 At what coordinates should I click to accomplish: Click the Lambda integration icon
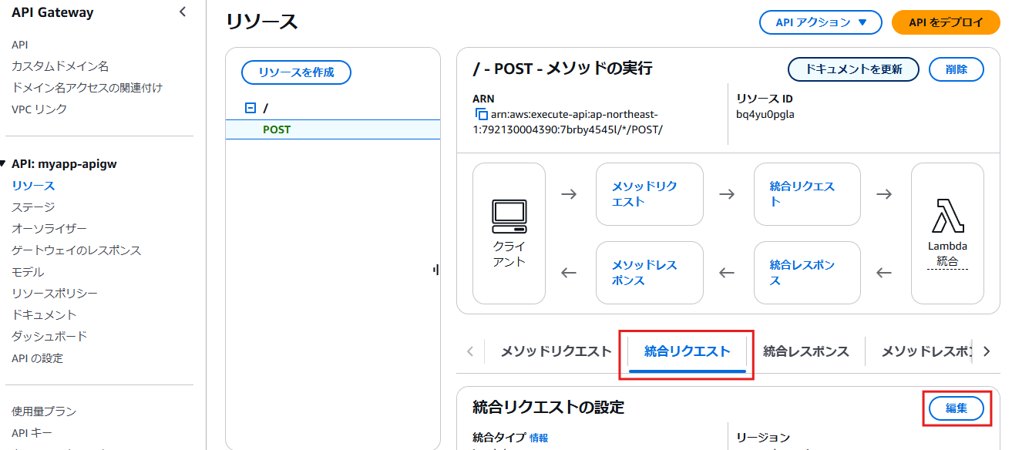tap(947, 216)
